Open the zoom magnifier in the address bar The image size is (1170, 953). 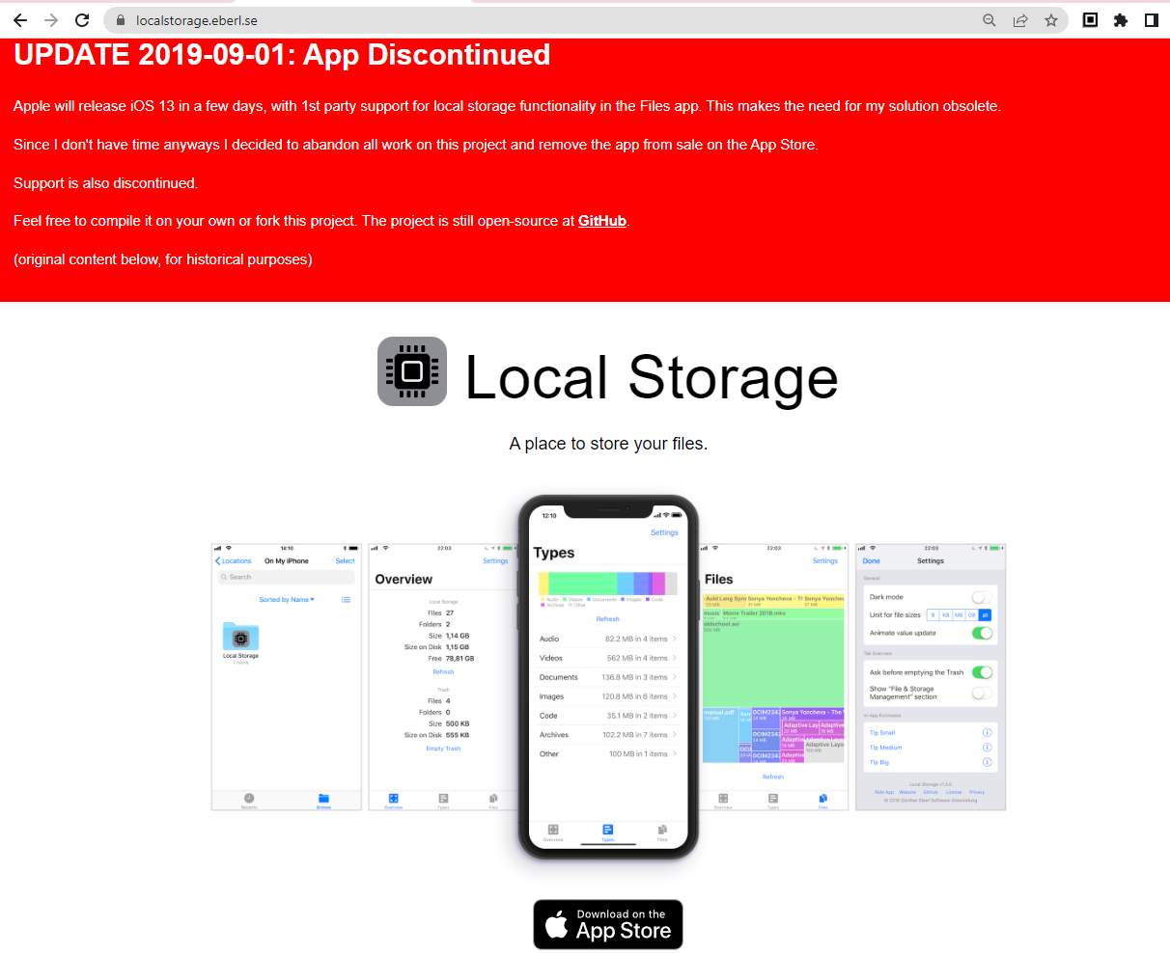[989, 20]
